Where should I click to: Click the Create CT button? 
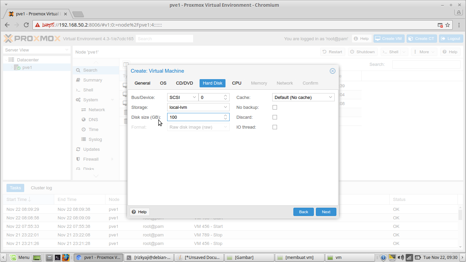422,39
